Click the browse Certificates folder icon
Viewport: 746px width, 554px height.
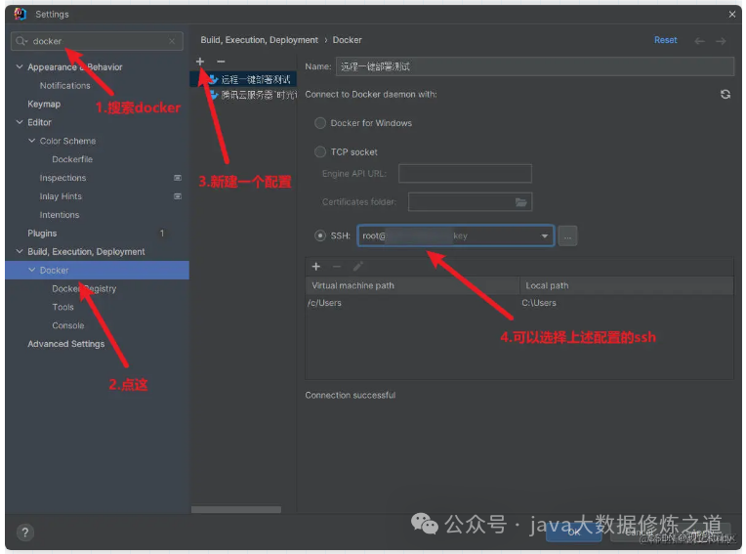(521, 202)
